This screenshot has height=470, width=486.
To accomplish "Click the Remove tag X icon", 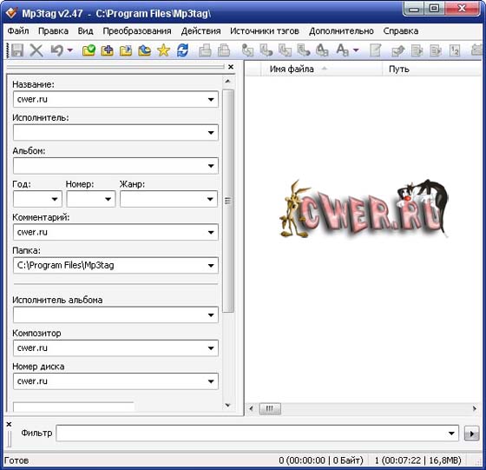I will (x=36, y=50).
